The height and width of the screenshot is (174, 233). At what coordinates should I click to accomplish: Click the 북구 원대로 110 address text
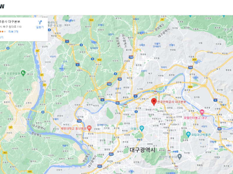coord(12,27)
